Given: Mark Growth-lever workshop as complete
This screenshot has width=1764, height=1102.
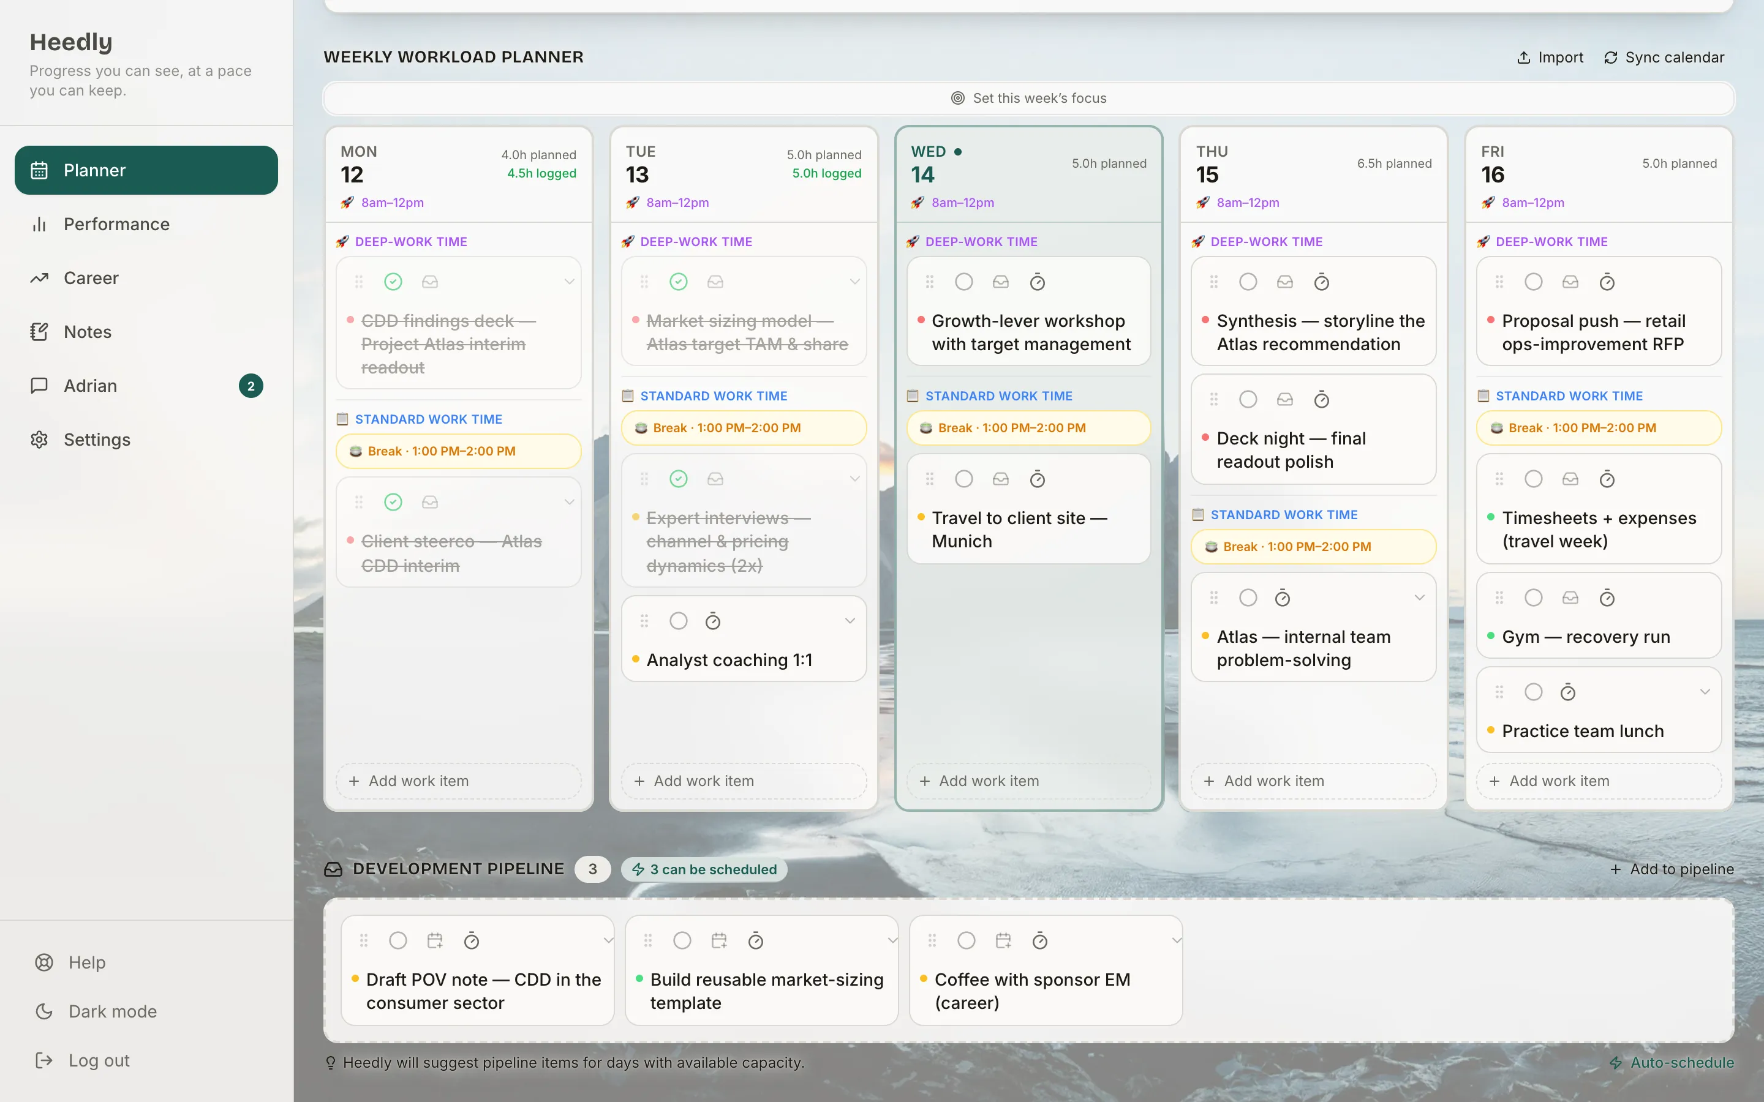Looking at the screenshot, I should pos(963,282).
